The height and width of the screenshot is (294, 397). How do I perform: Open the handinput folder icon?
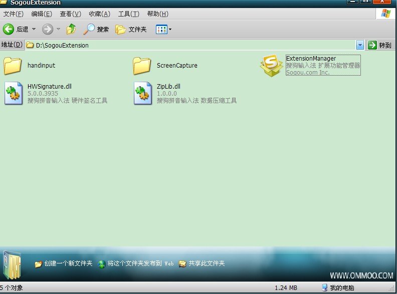pos(13,65)
